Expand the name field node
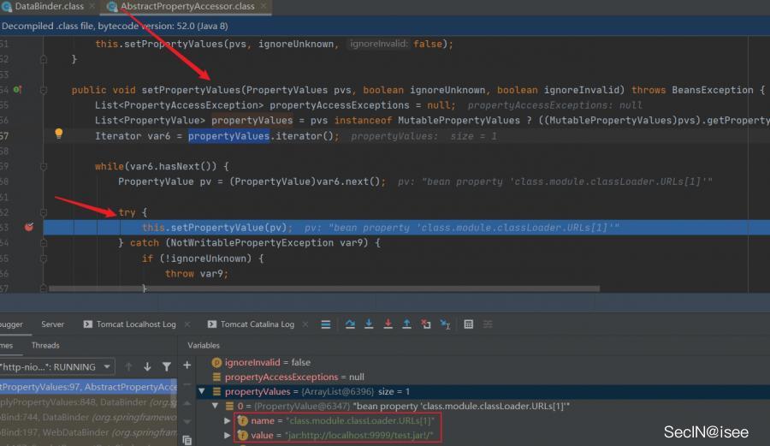This screenshot has height=446, width=770. (227, 421)
